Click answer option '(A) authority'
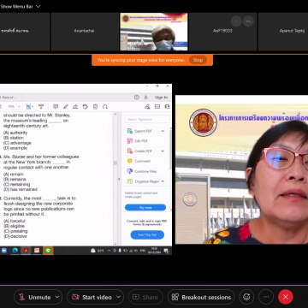308x308 pixels. (15, 133)
